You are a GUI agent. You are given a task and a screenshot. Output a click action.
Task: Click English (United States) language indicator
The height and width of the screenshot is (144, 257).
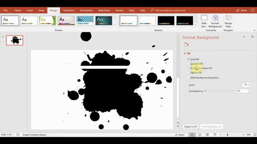click(x=35, y=135)
